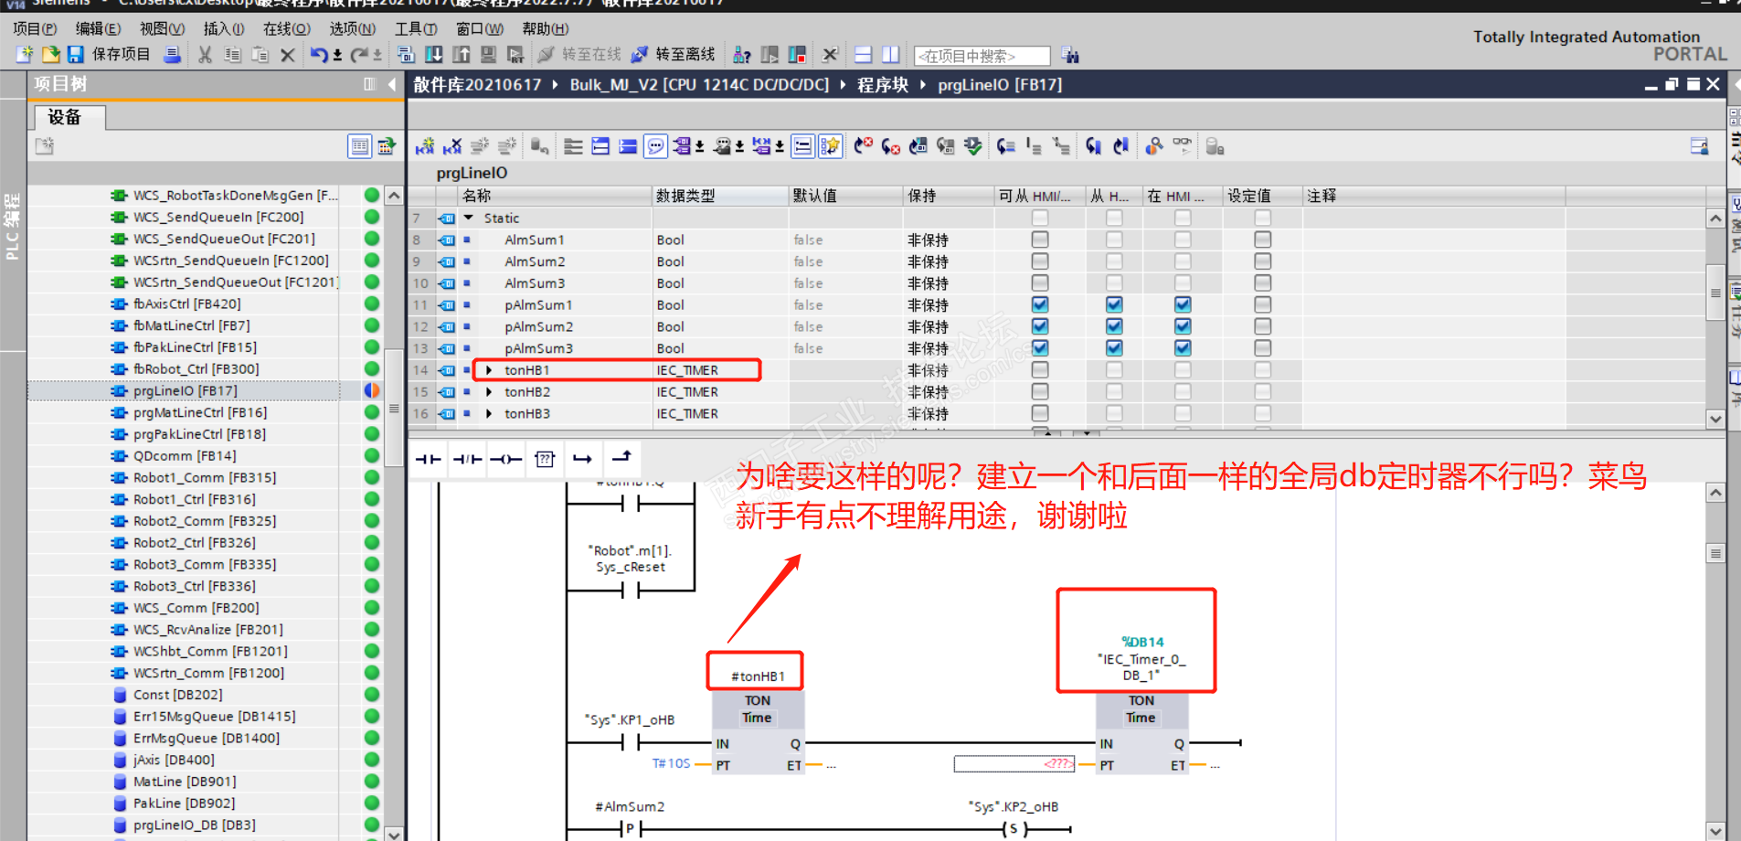Image resolution: width=1741 pixels, height=841 pixels.
Task: Sort interface table by 数据类型 column
Action: tap(720, 196)
